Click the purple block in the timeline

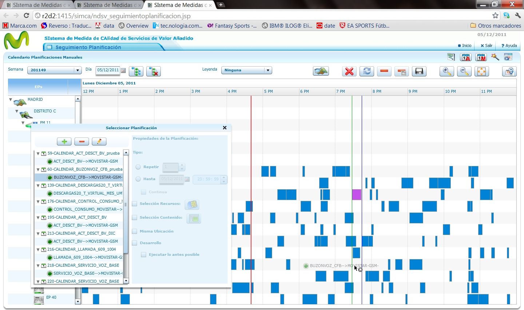tap(357, 194)
